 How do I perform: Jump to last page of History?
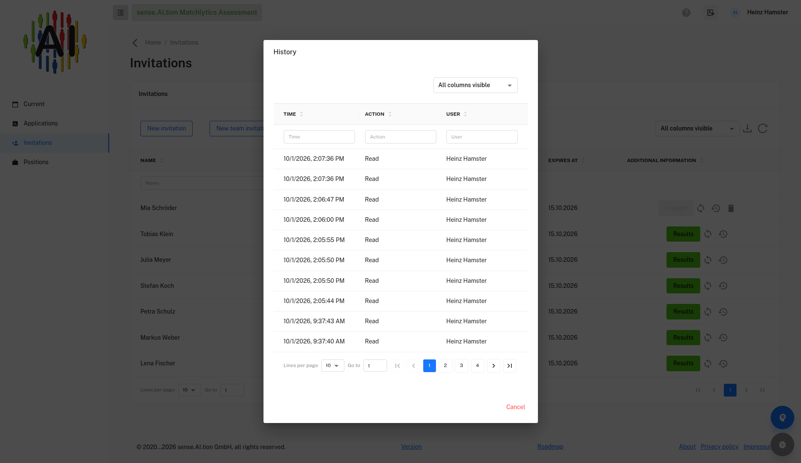[x=510, y=366]
